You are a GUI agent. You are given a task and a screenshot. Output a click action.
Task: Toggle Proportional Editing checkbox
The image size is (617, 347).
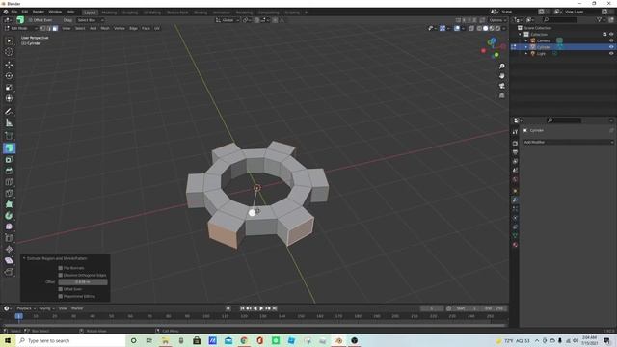point(60,296)
